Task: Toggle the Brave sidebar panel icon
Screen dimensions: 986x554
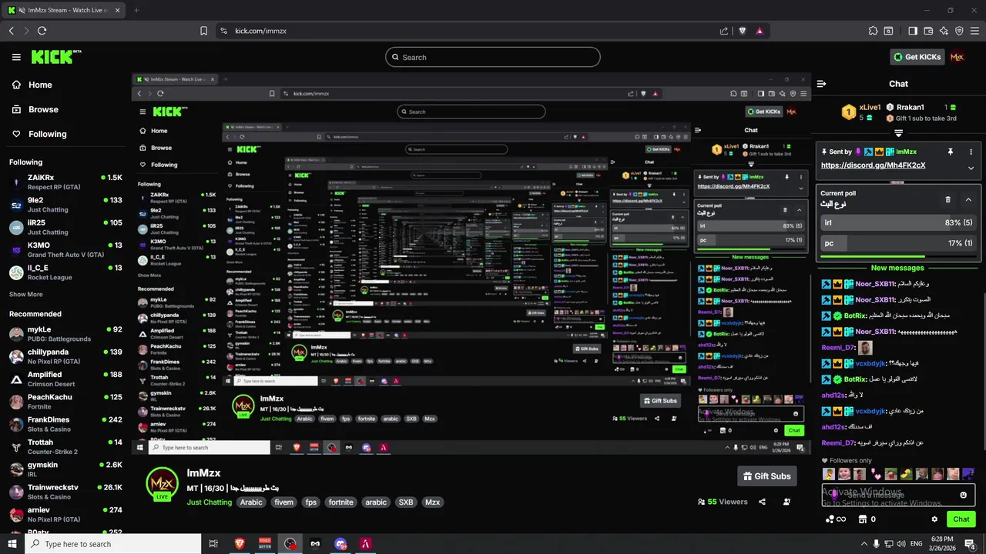Action: (x=913, y=31)
